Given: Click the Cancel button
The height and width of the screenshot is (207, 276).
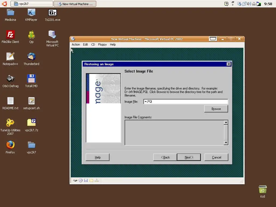Looking at the screenshot, I should tap(216, 157).
